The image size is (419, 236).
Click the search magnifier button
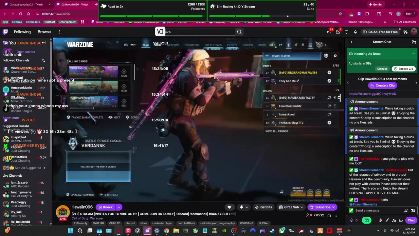[x=239, y=32]
